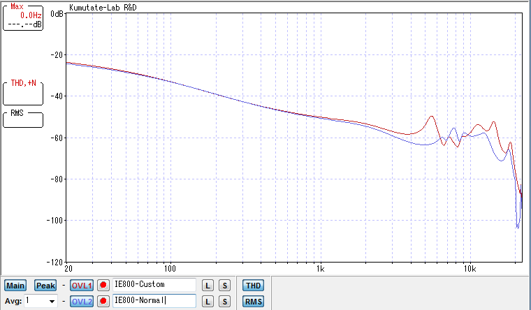The width and height of the screenshot is (531, 310).
Task: Click the -60 dB axis label
Action: coord(57,138)
